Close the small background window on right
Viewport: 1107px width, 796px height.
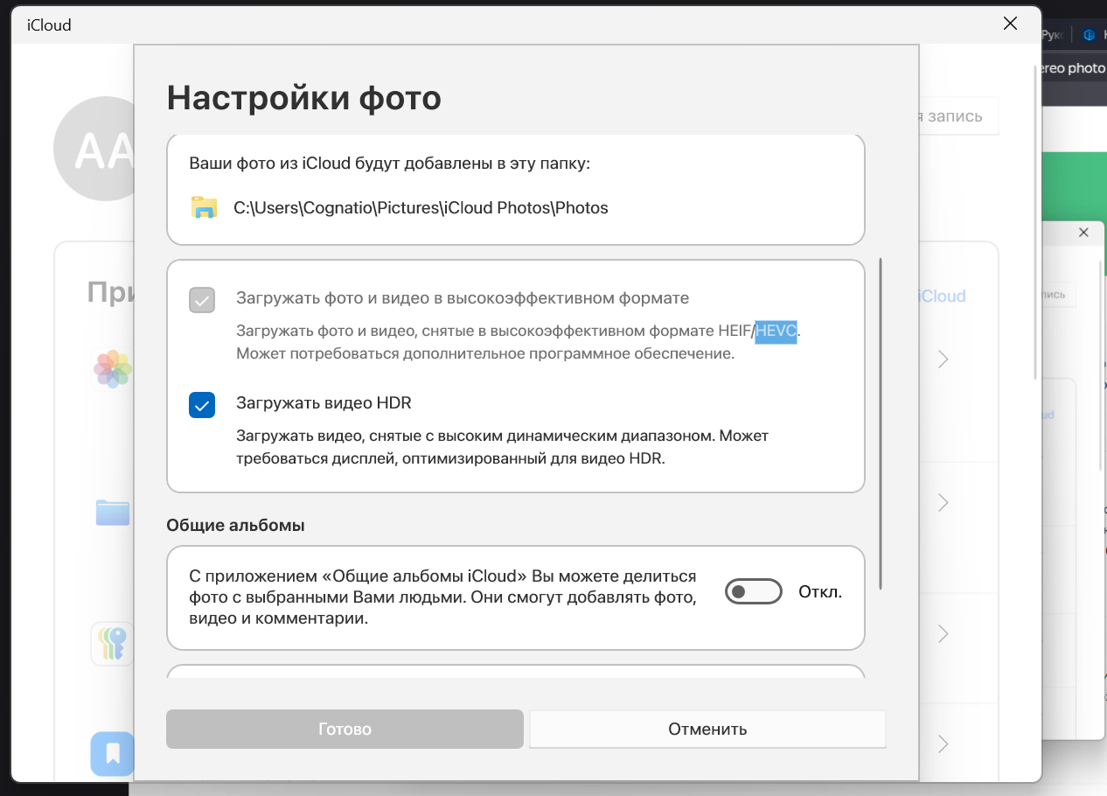coord(1083,233)
